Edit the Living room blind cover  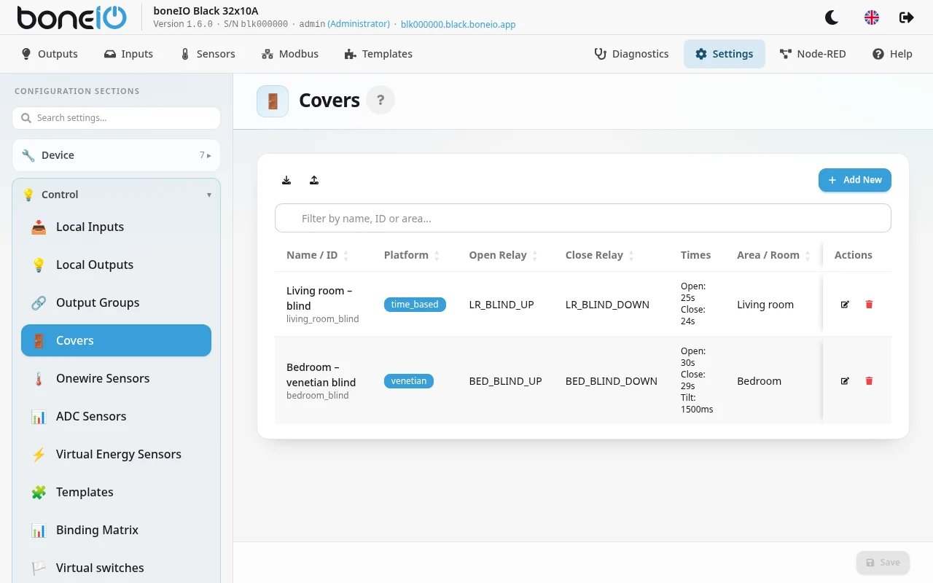pyautogui.click(x=845, y=305)
